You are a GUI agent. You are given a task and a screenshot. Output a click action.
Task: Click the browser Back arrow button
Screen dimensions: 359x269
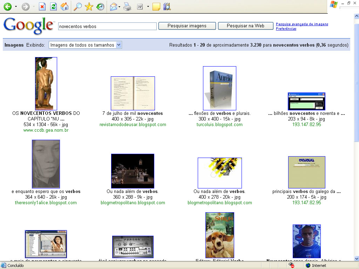coord(7,6)
